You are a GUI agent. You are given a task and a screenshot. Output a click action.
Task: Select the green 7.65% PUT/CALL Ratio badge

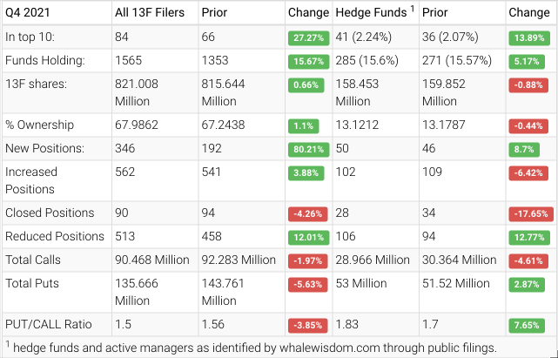(528, 325)
